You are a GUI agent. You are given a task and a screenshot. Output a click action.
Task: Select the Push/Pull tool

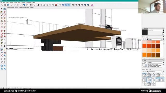[5, 31]
